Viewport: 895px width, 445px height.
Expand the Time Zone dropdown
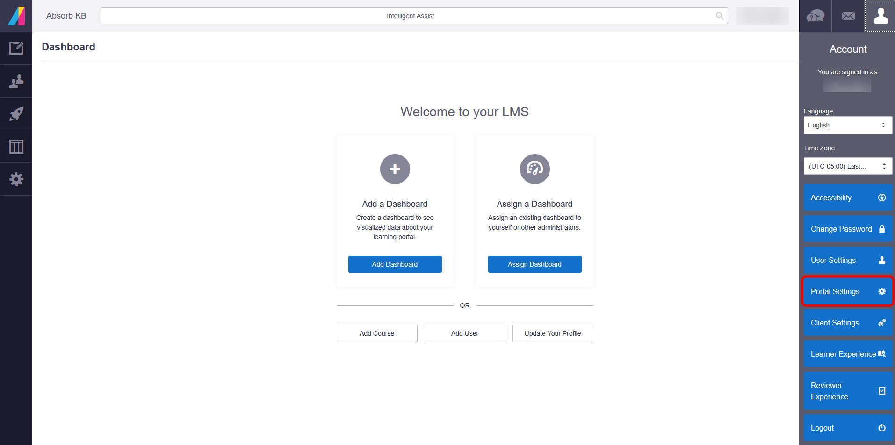tap(847, 166)
